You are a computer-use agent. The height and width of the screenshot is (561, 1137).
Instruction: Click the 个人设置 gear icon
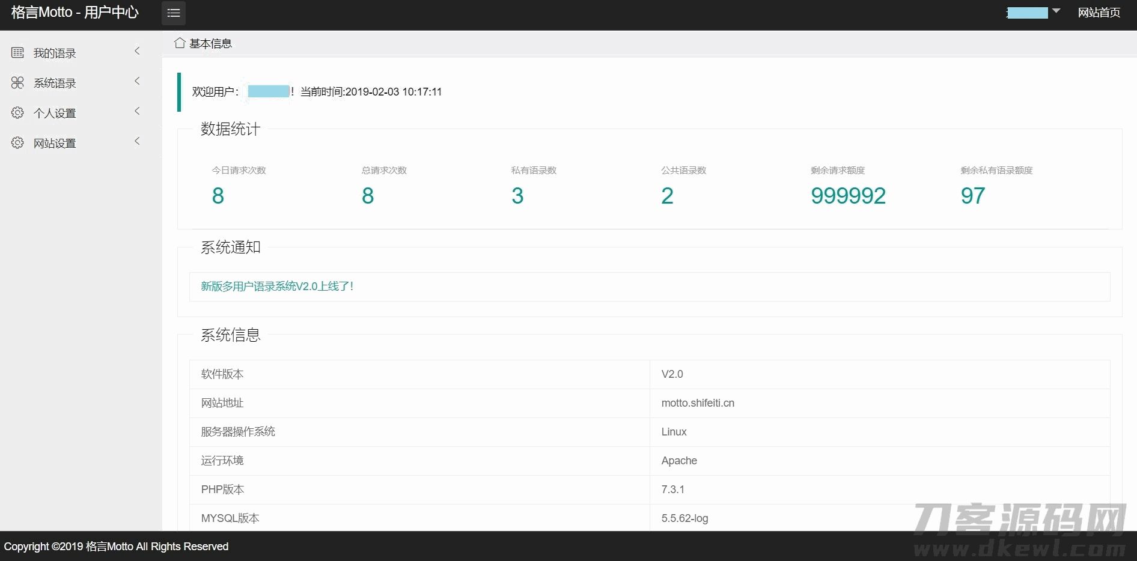click(x=17, y=113)
